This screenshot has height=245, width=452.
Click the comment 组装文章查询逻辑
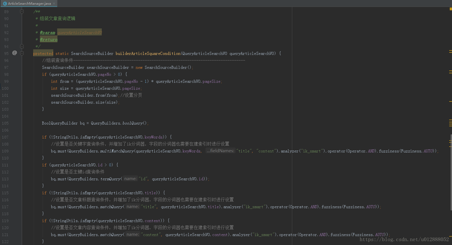pyautogui.click(x=57, y=18)
